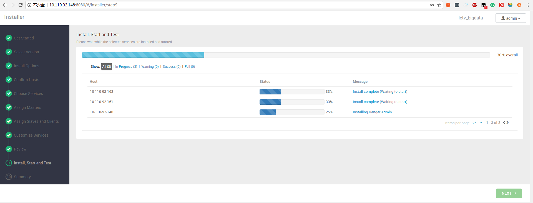Click the Get Started step checkmark
Screen dimensions: 533x203
pyautogui.click(x=9, y=38)
